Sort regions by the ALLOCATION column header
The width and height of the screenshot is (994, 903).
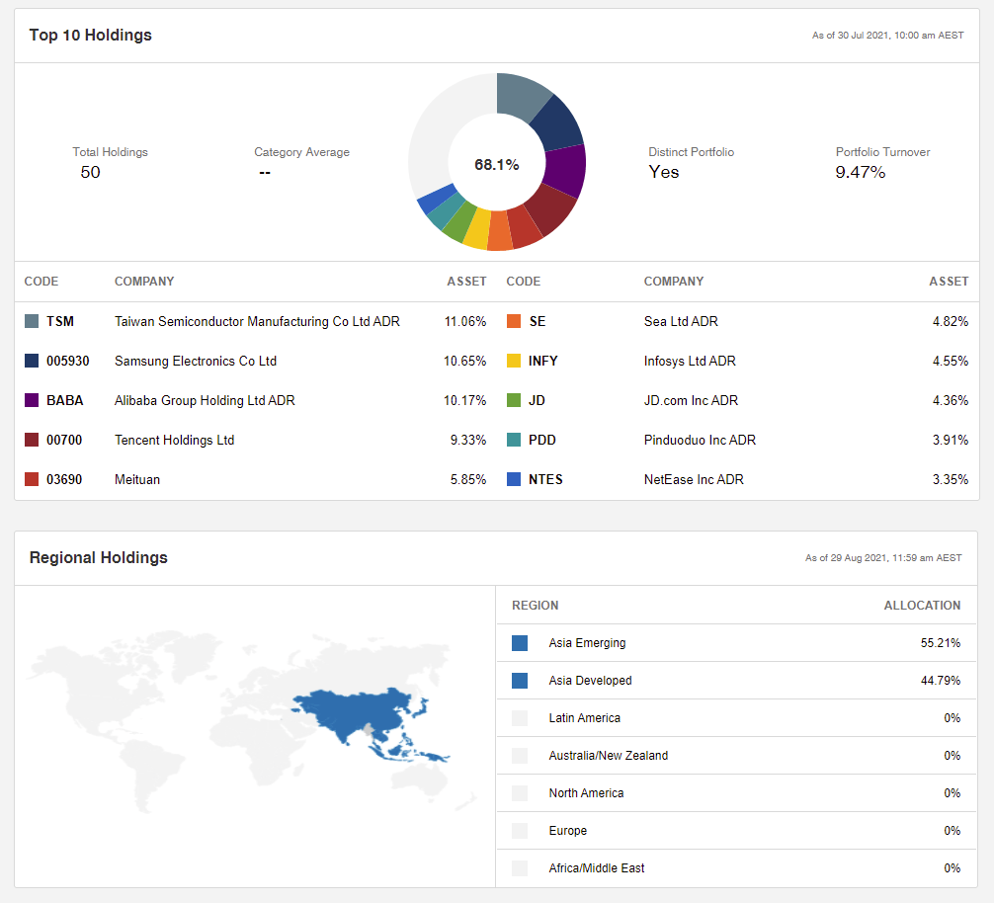point(922,605)
